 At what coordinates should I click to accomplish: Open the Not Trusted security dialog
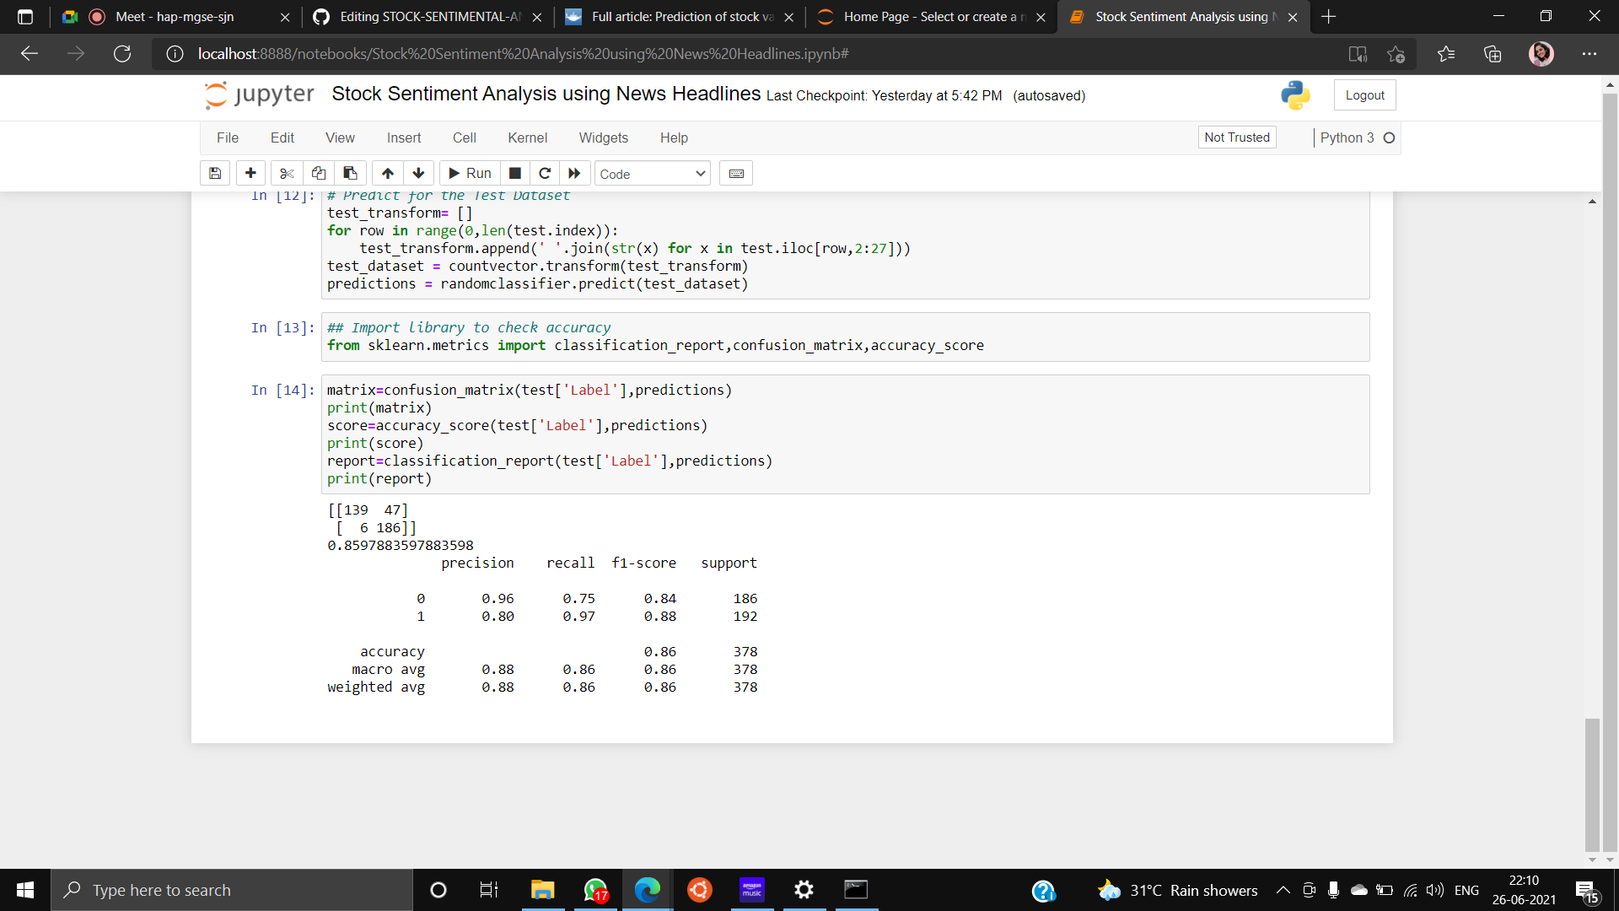[1236, 137]
